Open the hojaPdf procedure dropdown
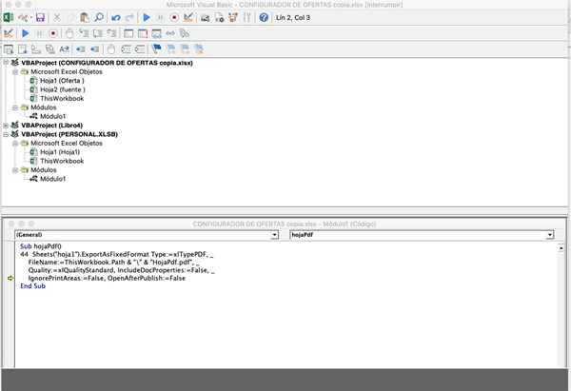This screenshot has width=571, height=391. point(550,235)
